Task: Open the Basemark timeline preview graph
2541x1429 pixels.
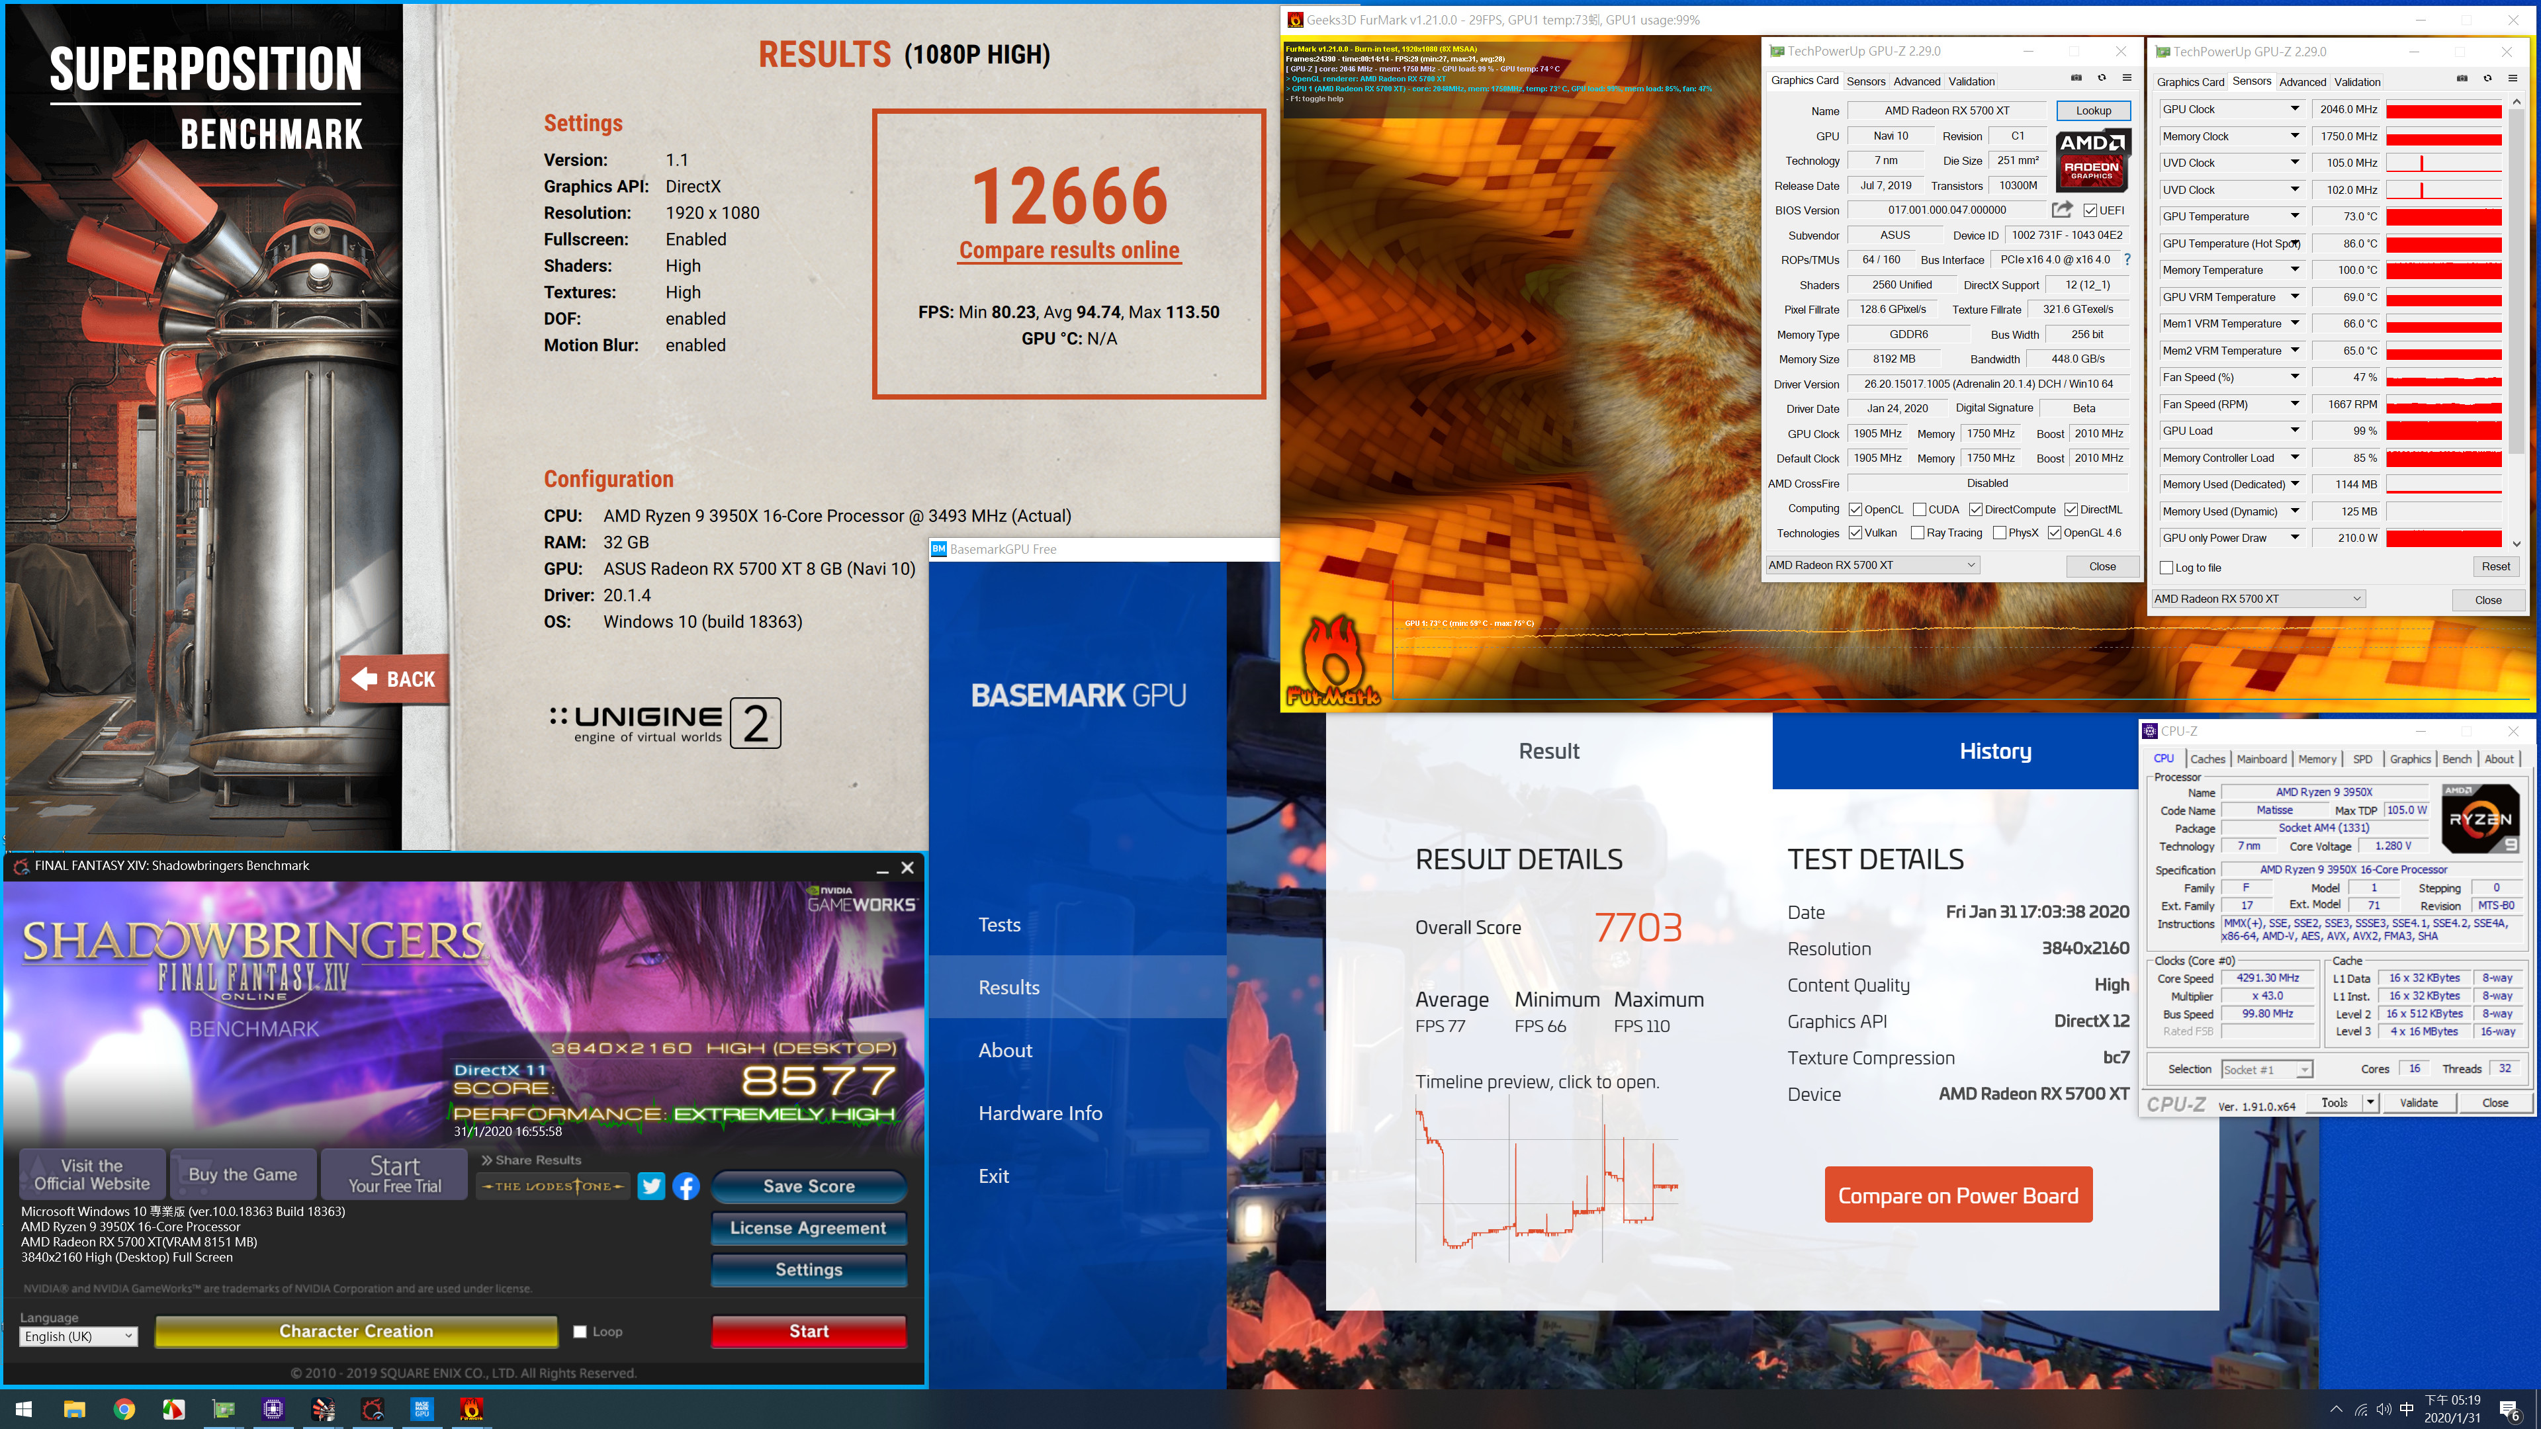Action: (x=1546, y=1178)
